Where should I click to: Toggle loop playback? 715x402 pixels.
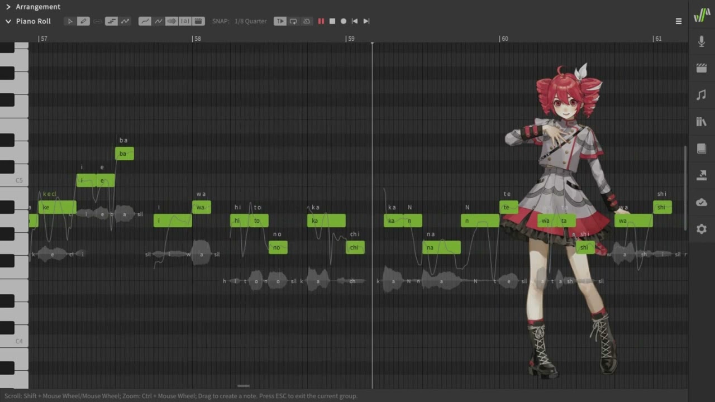(293, 21)
